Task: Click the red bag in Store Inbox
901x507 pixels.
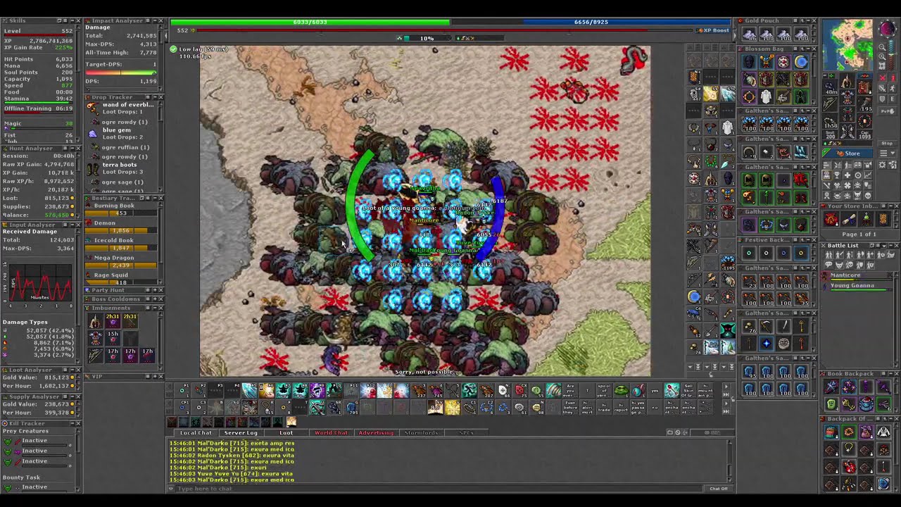Action: click(x=831, y=220)
